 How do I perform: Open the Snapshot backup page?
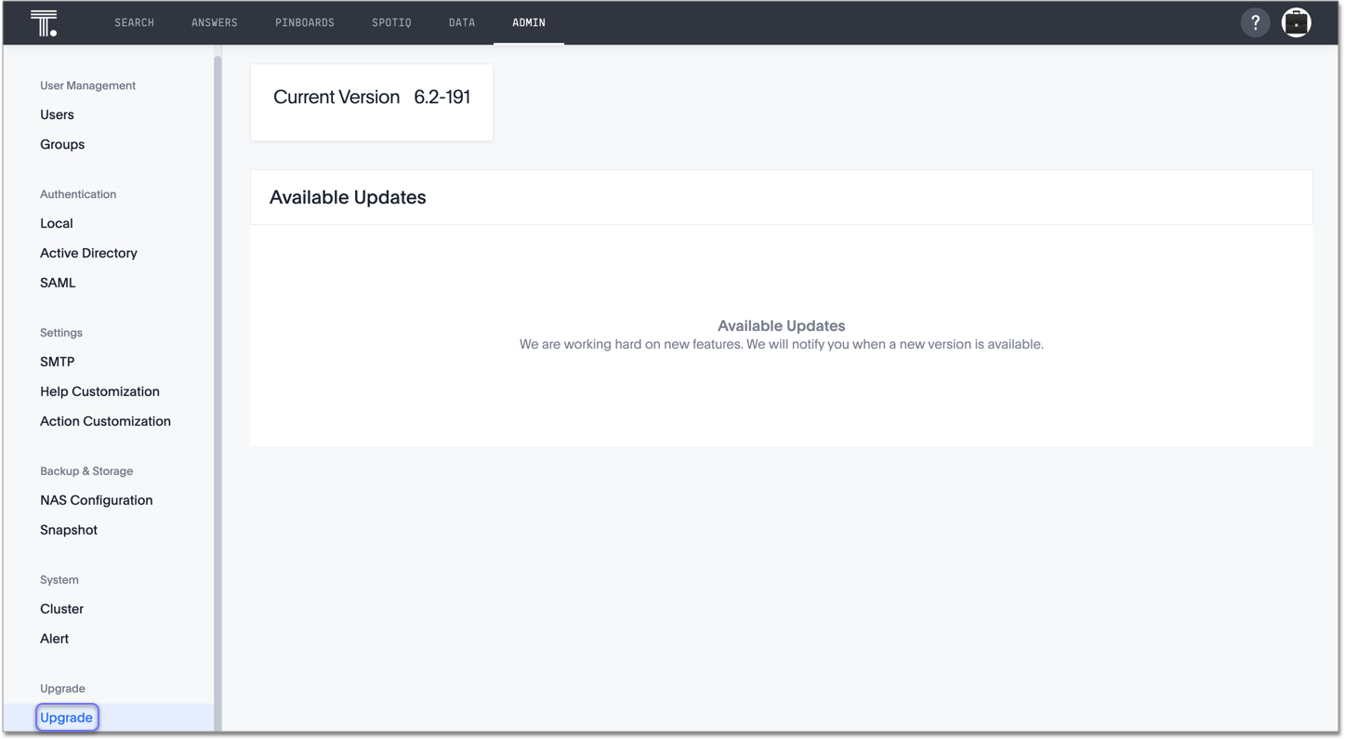(68, 530)
